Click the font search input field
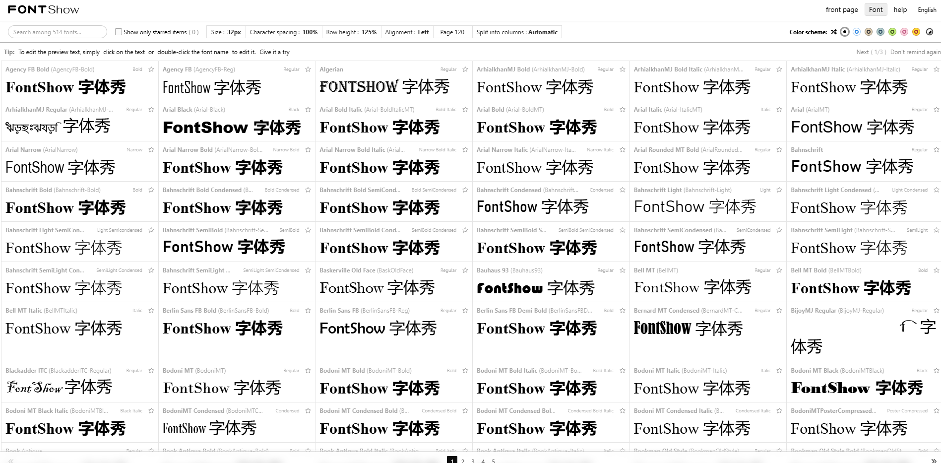The width and height of the screenshot is (941, 463). [x=57, y=31]
